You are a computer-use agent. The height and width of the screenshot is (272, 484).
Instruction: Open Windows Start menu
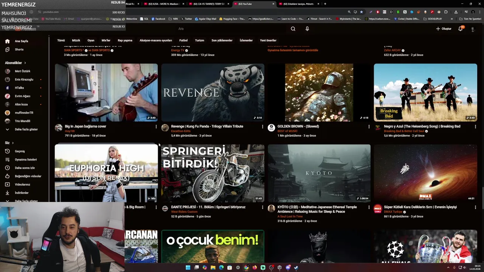(188, 267)
